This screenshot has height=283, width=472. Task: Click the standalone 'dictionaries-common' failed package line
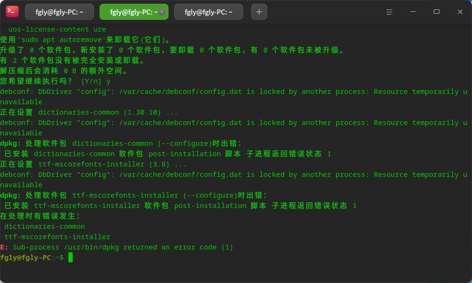click(x=44, y=226)
